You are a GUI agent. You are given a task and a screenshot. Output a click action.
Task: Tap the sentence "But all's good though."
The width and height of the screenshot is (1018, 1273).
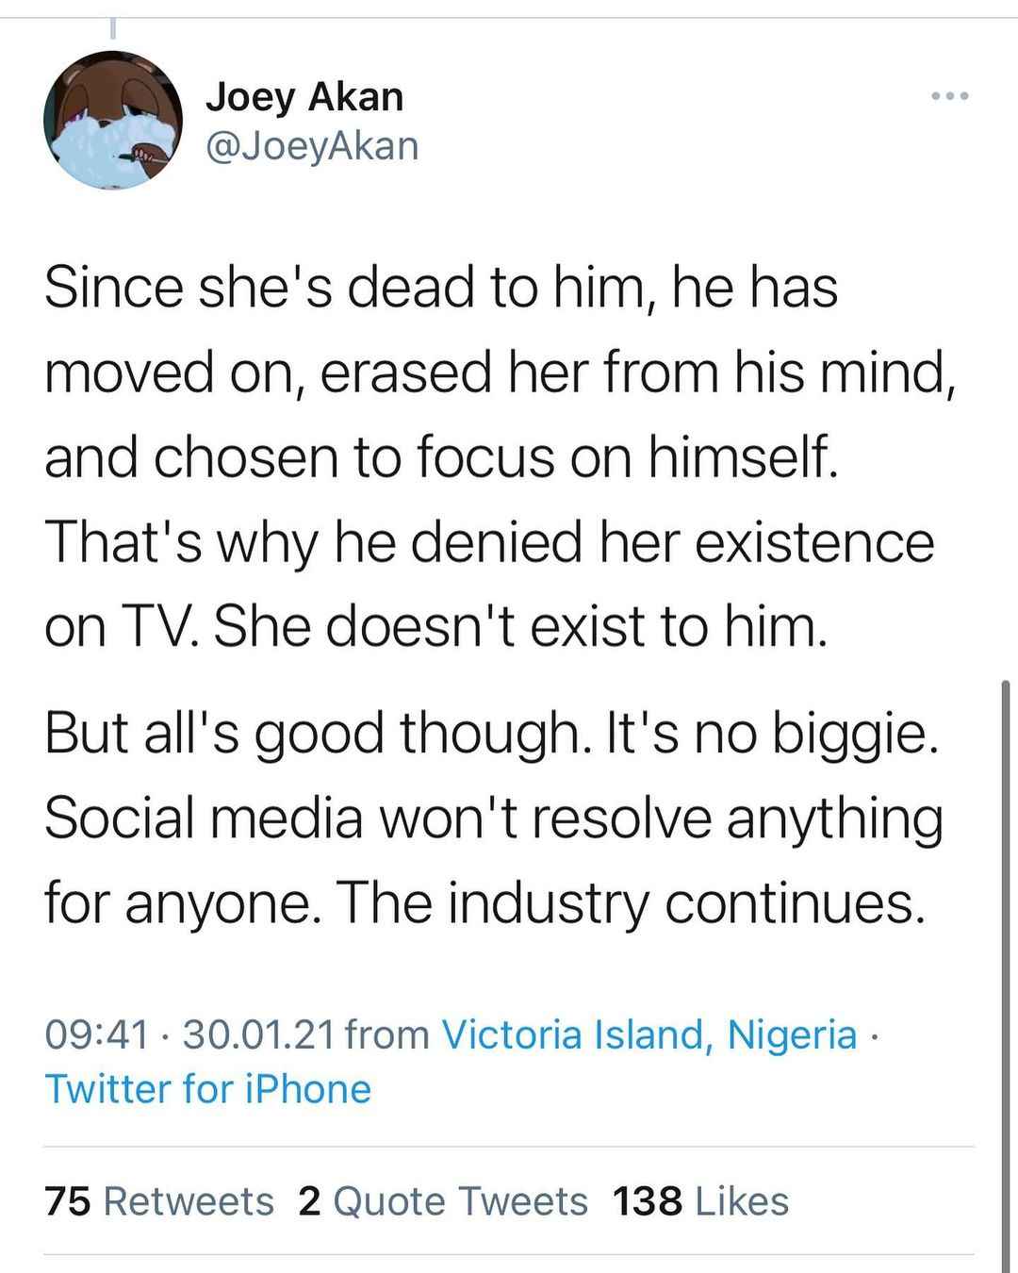click(x=312, y=733)
